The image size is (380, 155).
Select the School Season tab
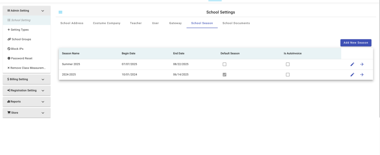[202, 23]
